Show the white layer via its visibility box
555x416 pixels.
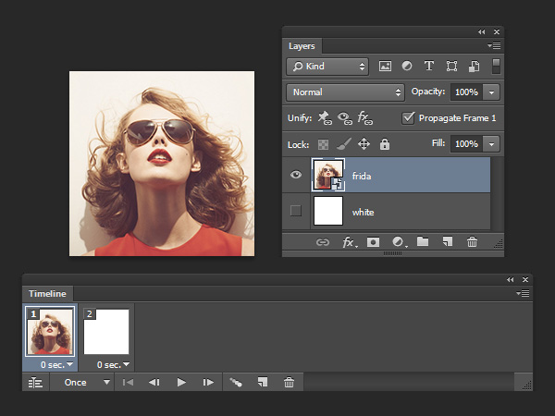tap(296, 212)
